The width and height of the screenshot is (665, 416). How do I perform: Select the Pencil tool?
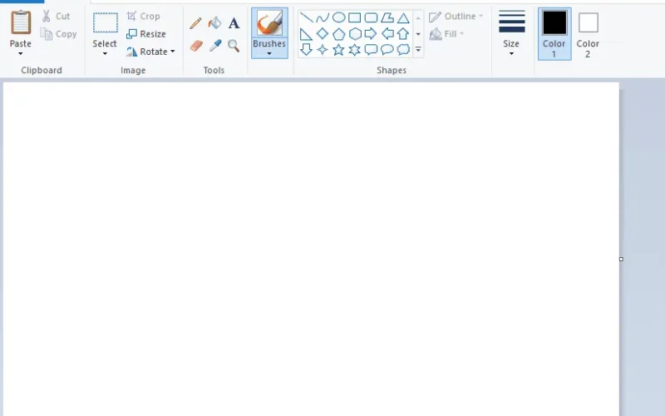[195, 23]
